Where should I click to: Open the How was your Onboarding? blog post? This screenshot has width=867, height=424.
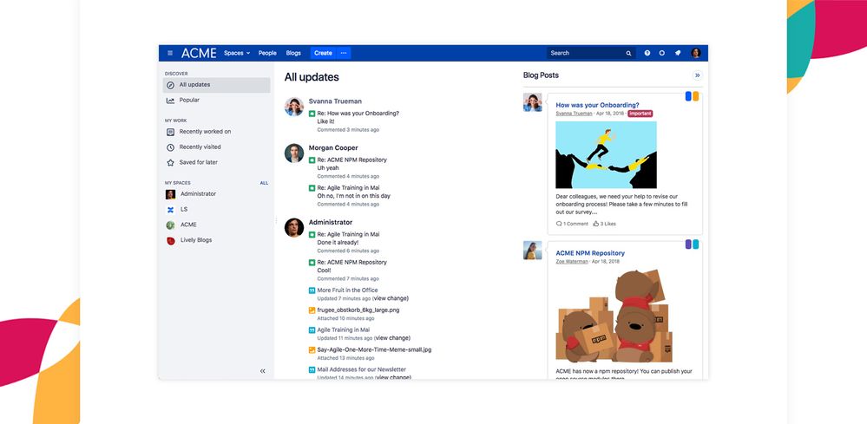click(x=597, y=105)
